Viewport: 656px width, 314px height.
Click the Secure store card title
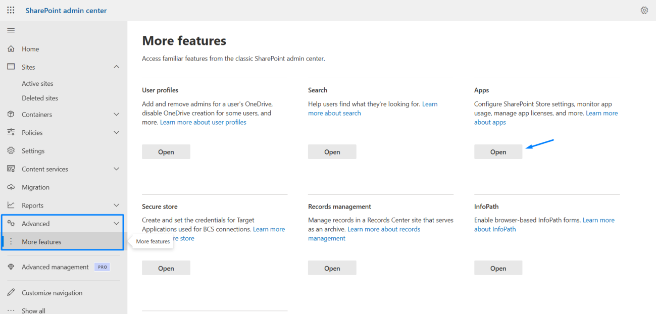point(160,206)
